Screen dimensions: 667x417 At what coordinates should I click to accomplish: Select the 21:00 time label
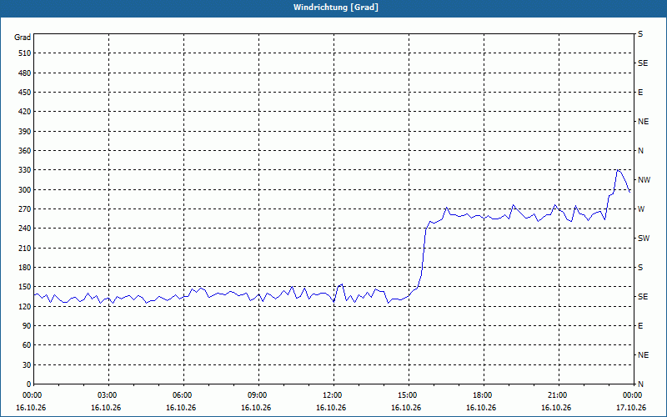558,395
